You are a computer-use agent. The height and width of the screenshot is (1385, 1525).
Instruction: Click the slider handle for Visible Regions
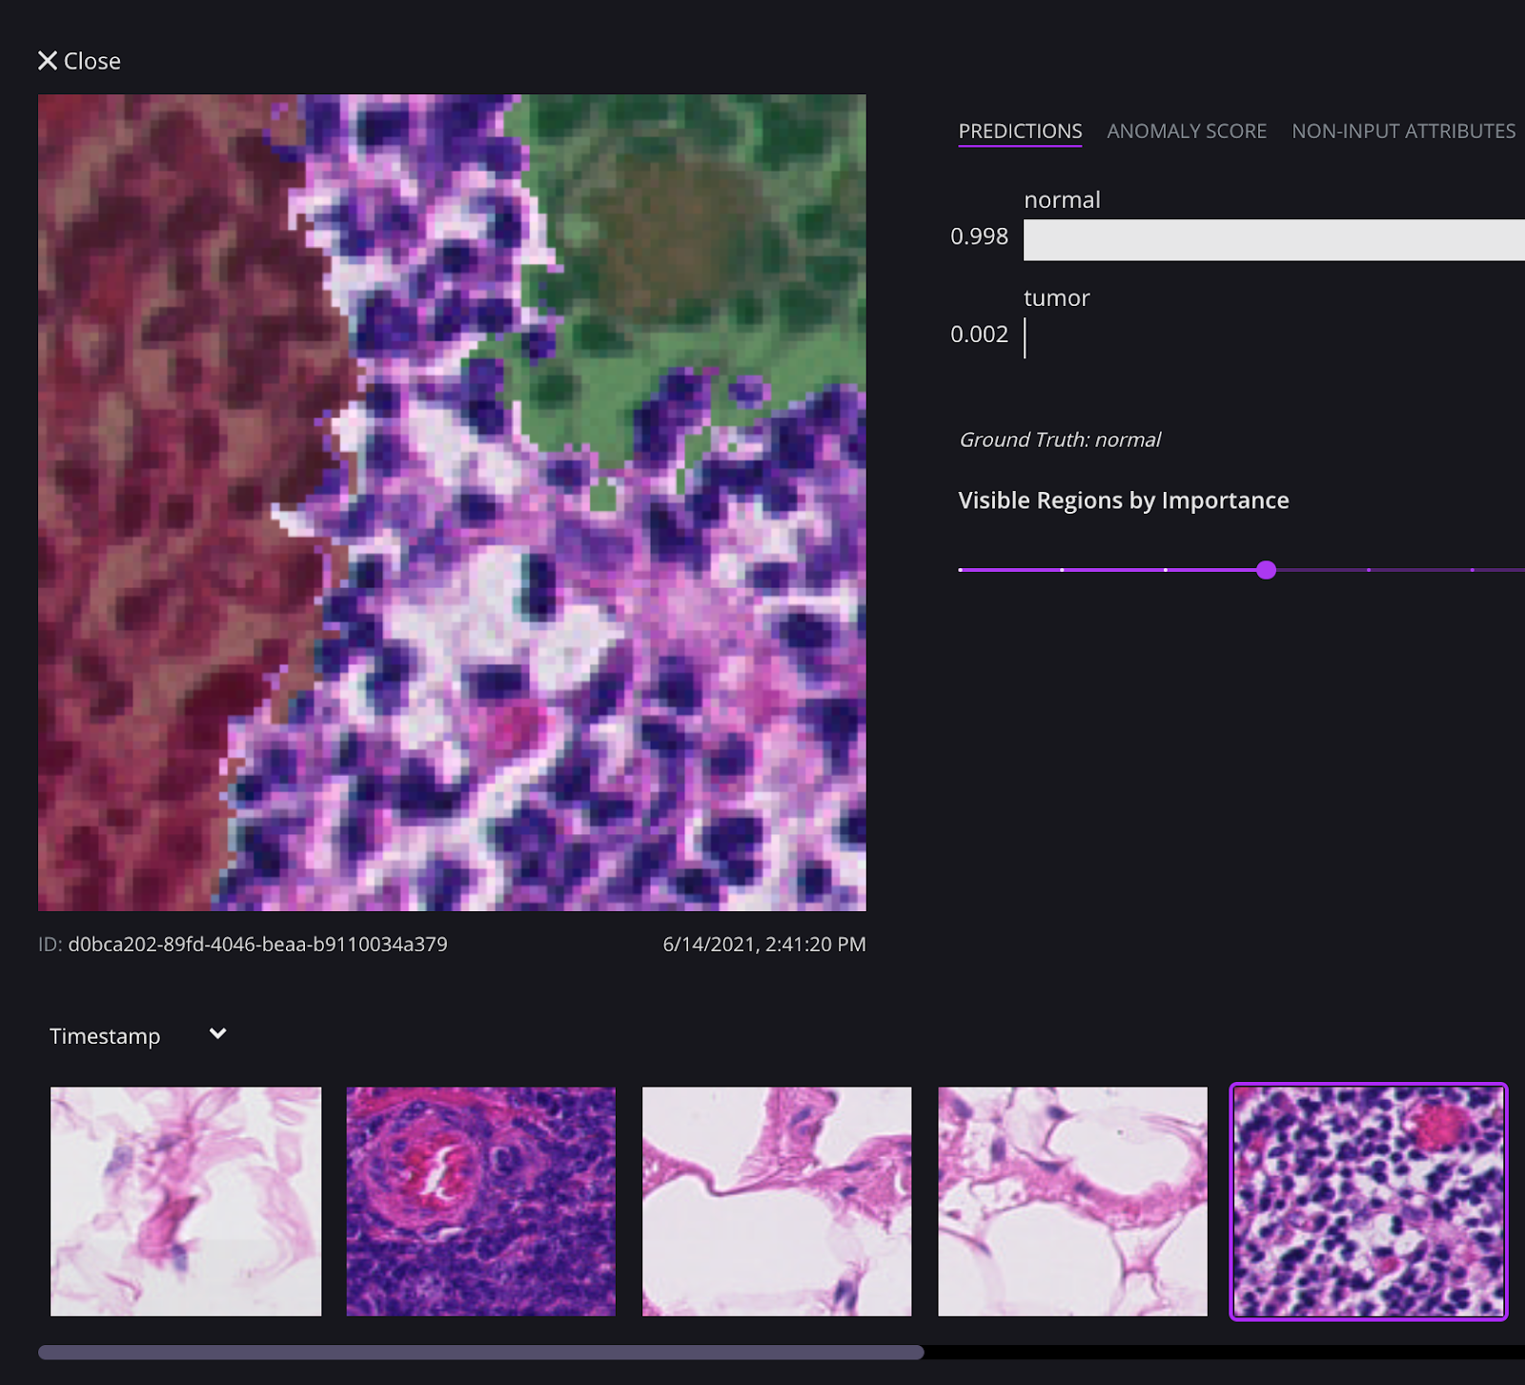1266,570
